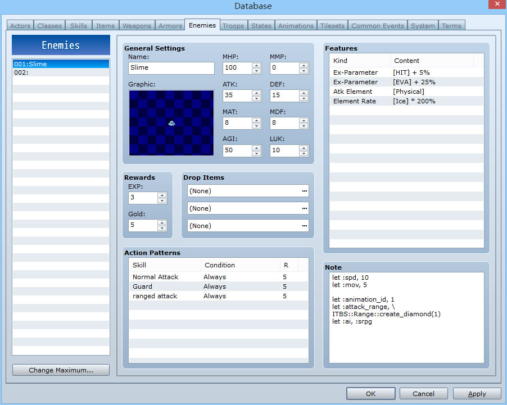Decrease the LUK value with down arrow

304,153
